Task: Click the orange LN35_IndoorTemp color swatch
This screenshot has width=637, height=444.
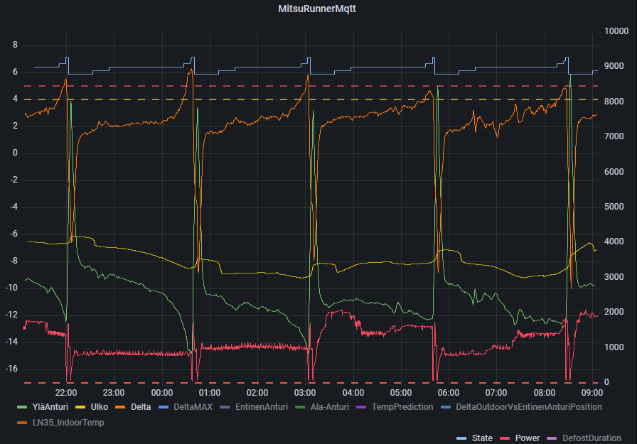Action: pyautogui.click(x=21, y=423)
